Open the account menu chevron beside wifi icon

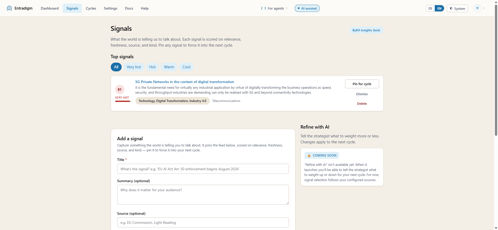tap(484, 8)
